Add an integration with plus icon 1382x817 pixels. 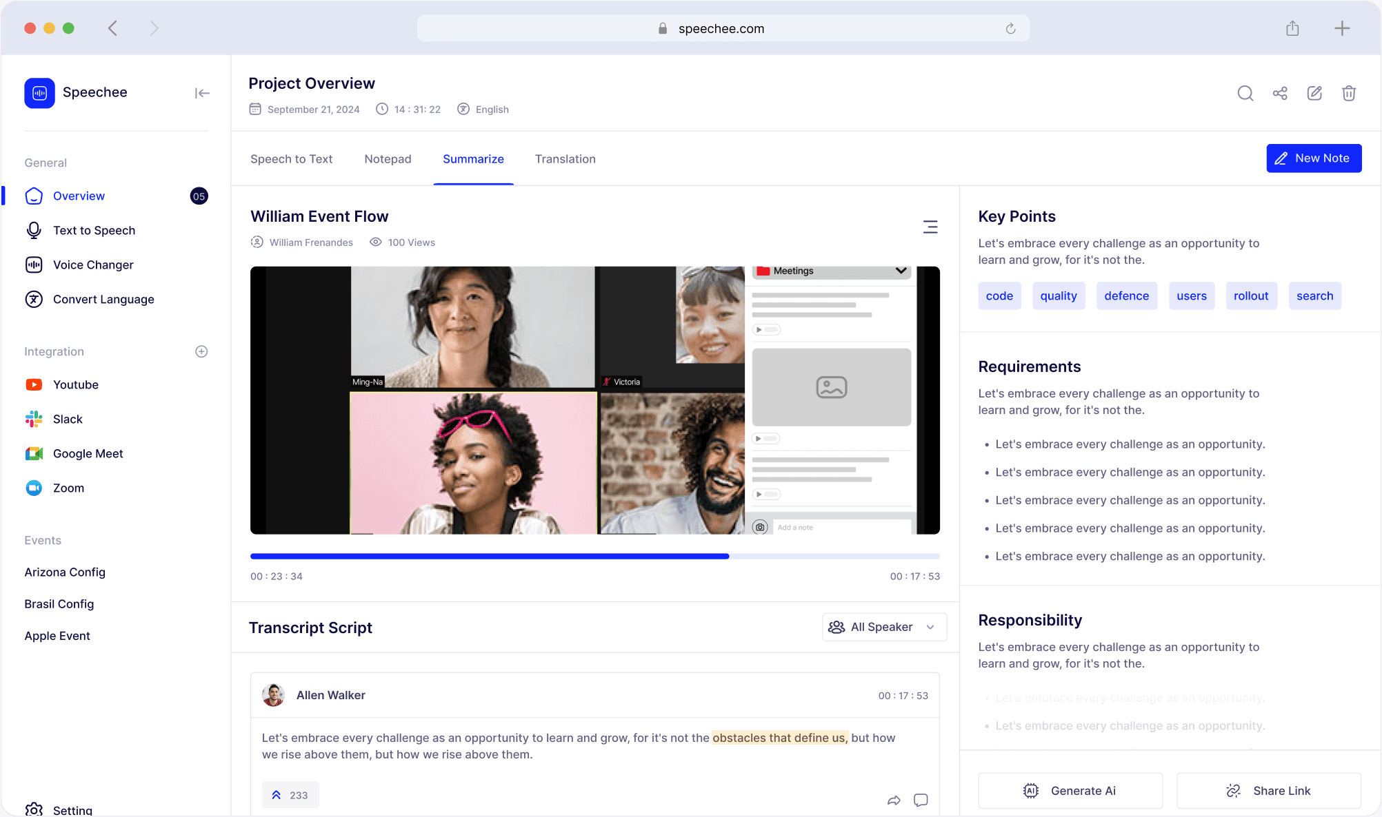201,351
